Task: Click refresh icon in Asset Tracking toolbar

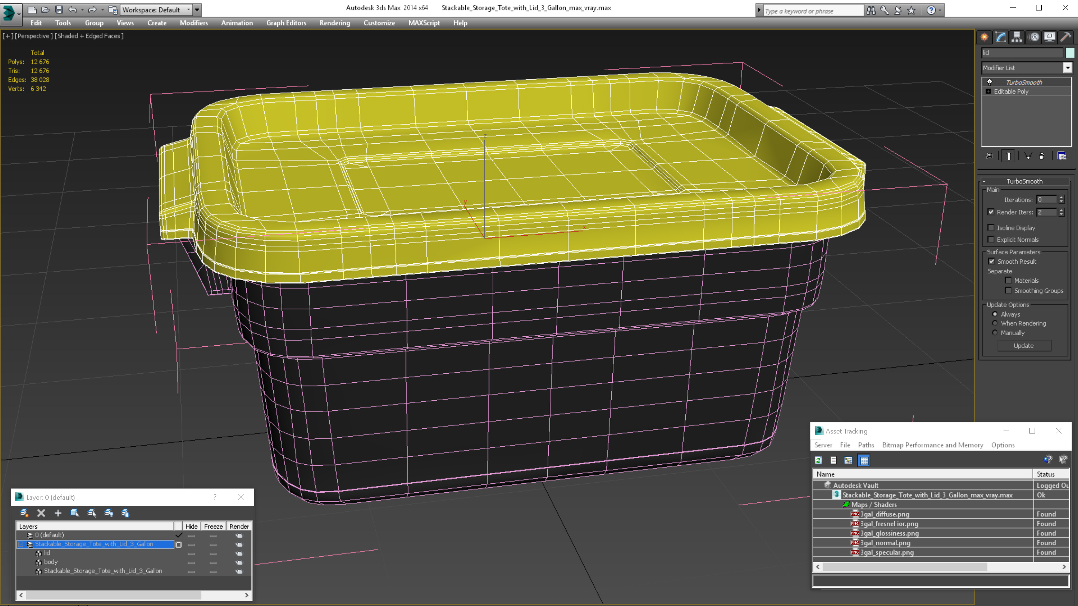Action: point(818,460)
